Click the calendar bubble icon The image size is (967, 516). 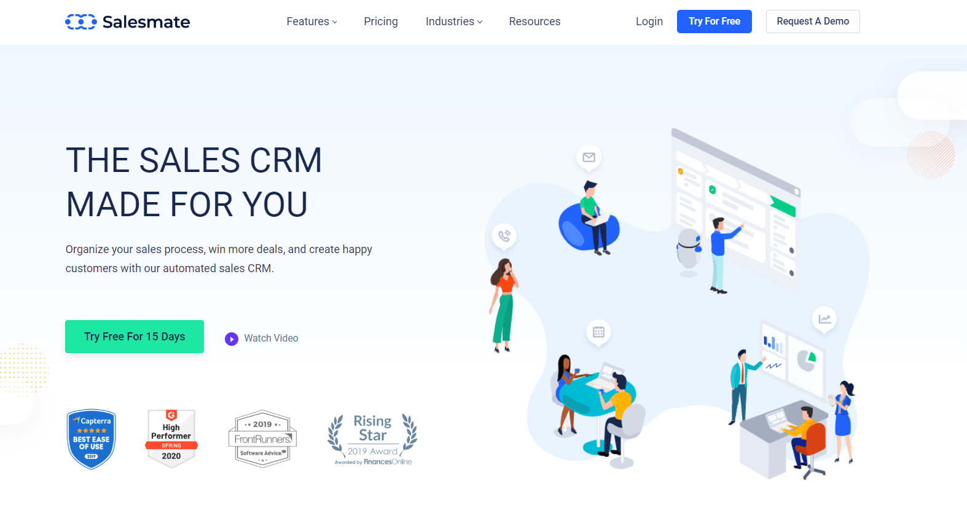[x=598, y=332]
